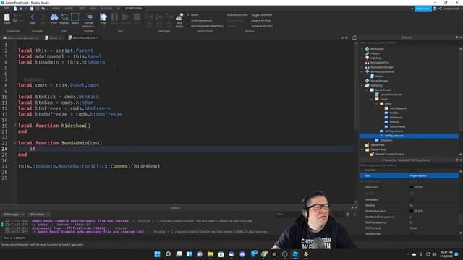Toggle the TextScaled checkbox in Properties

[x=412, y=199]
